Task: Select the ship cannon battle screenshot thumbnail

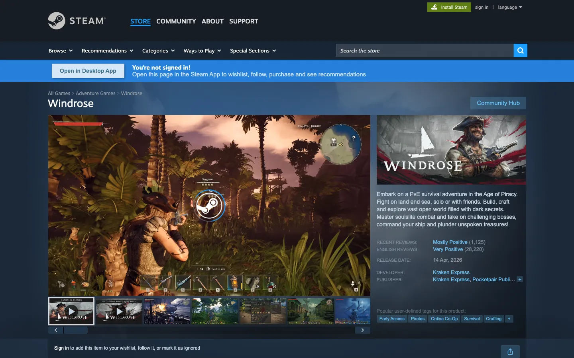Action: (167, 311)
